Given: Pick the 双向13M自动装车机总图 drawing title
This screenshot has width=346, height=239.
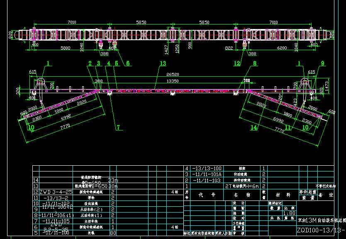Looking at the screenshot, I should pyautogui.click(x=321, y=220).
